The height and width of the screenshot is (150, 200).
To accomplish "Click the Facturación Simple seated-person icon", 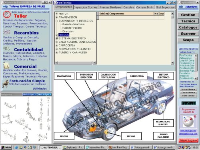I will tap(5, 84).
